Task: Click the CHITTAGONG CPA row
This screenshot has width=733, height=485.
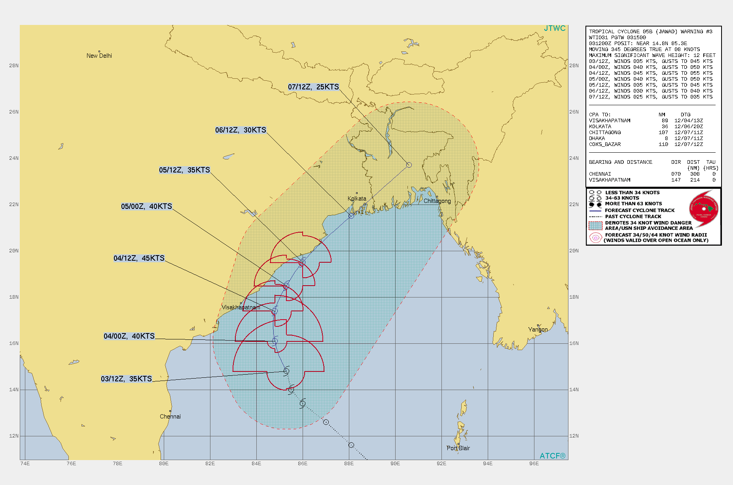Action: [646, 133]
